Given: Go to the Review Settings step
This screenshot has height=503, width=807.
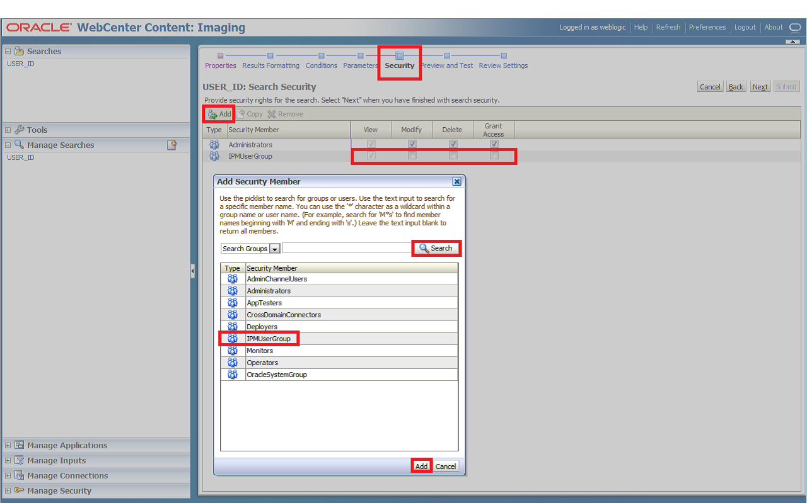Looking at the screenshot, I should 504,65.
